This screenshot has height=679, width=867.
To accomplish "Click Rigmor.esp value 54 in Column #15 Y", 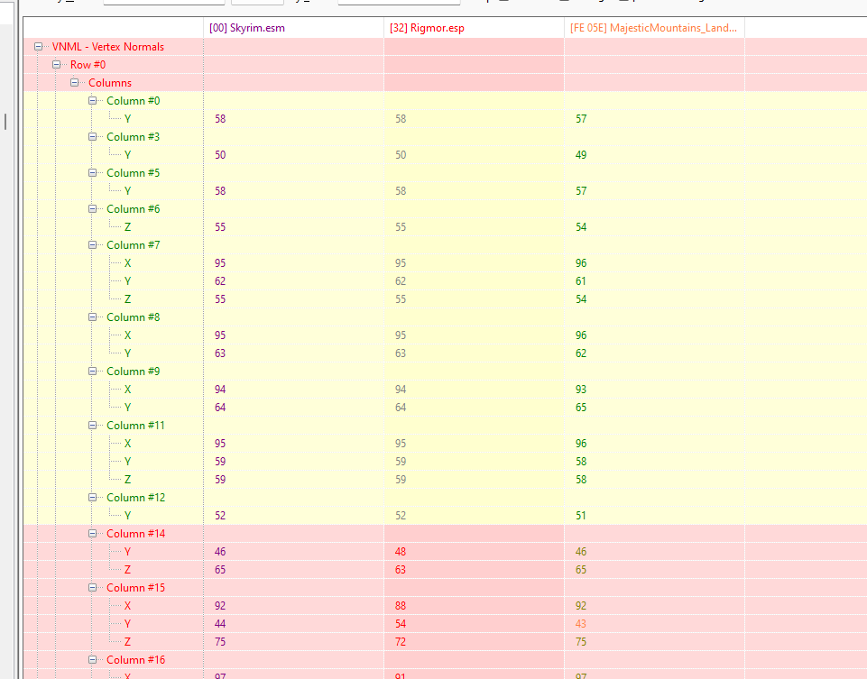I will coord(401,624).
